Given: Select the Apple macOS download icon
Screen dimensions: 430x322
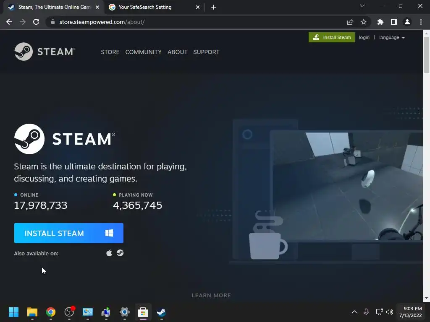Looking at the screenshot, I should (109, 253).
